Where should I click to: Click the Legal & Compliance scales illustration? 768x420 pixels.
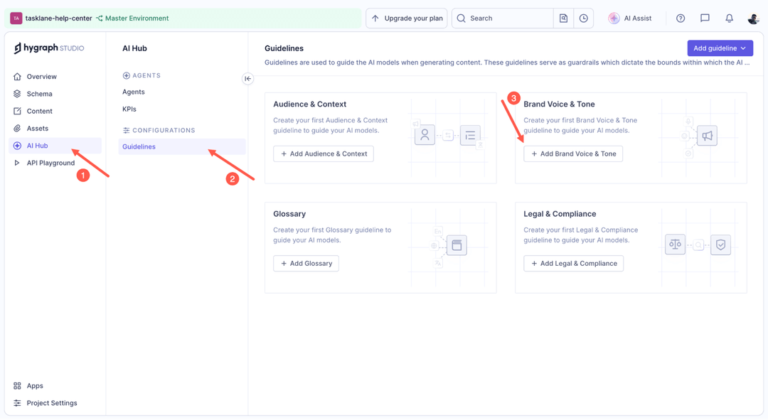(x=675, y=244)
